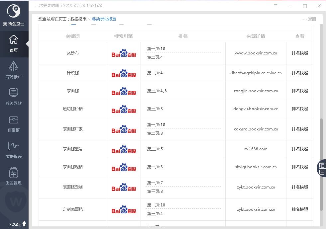Click the 排名 column header
326x229 pixels.
(x=183, y=36)
